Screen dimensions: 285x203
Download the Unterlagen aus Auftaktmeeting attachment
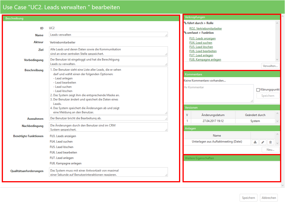pyautogui.click(x=255, y=142)
